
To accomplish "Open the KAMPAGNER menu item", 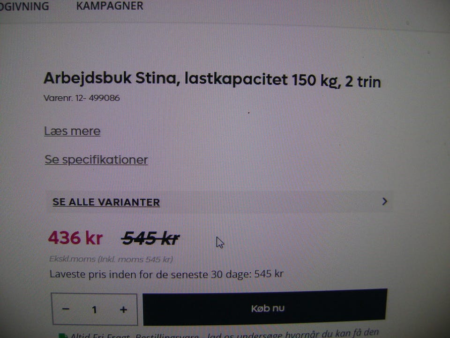I will click(109, 6).
